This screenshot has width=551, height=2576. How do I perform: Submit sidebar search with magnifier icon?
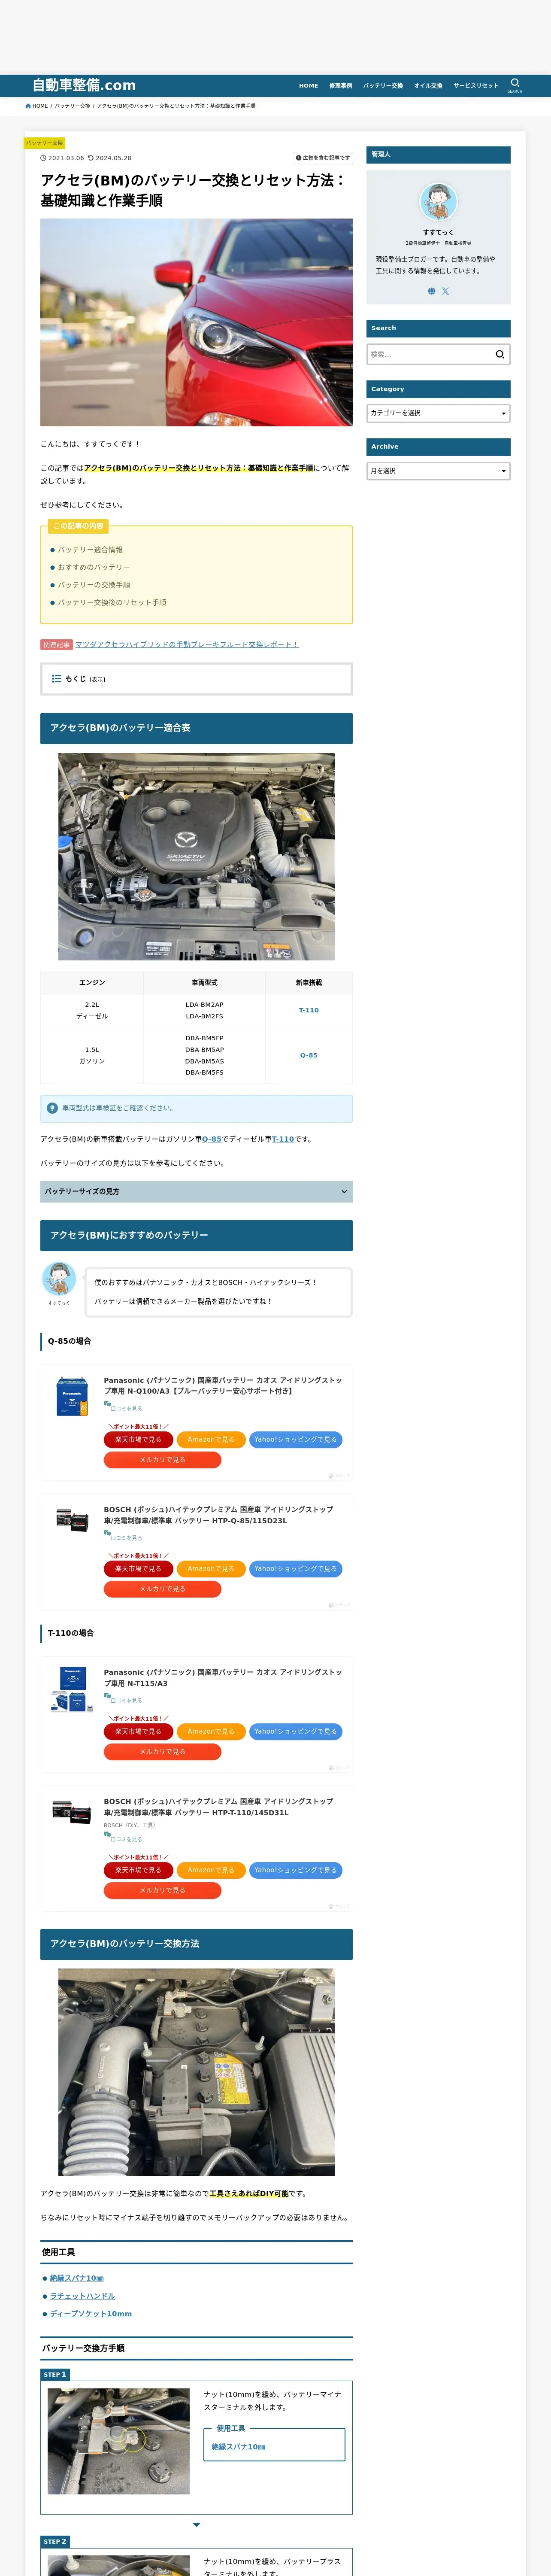point(500,354)
